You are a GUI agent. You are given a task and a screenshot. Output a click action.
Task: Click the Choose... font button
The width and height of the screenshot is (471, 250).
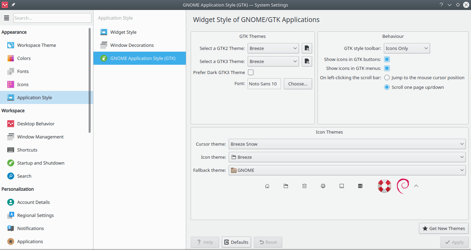coord(298,84)
